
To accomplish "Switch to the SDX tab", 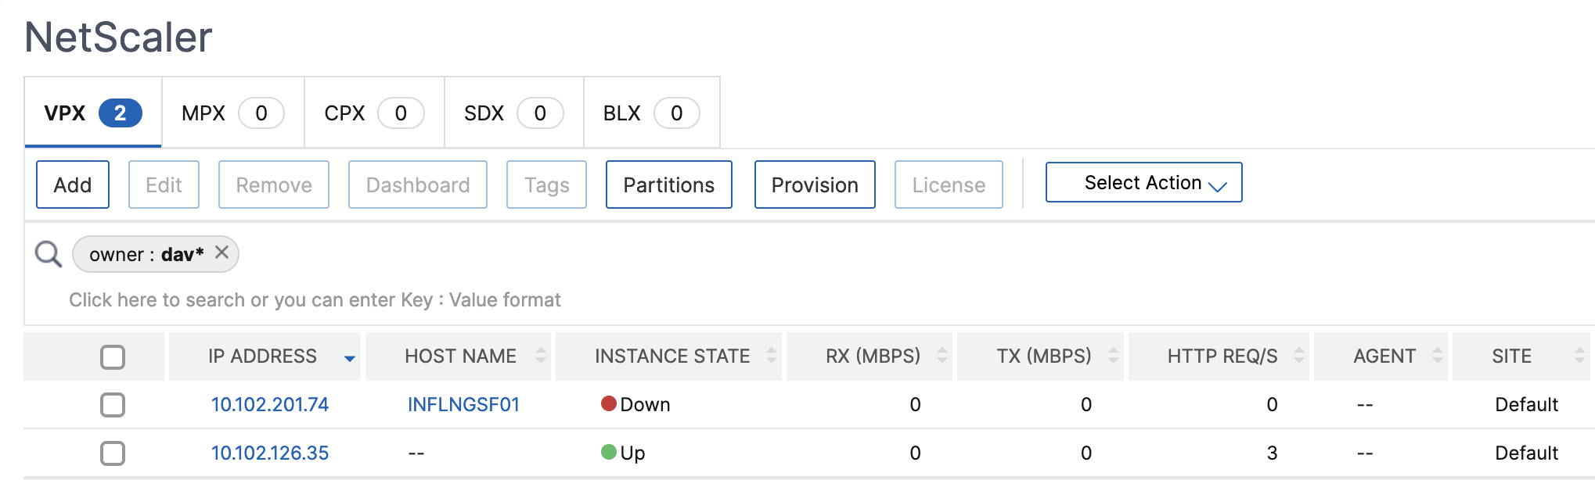I will pyautogui.click(x=513, y=113).
